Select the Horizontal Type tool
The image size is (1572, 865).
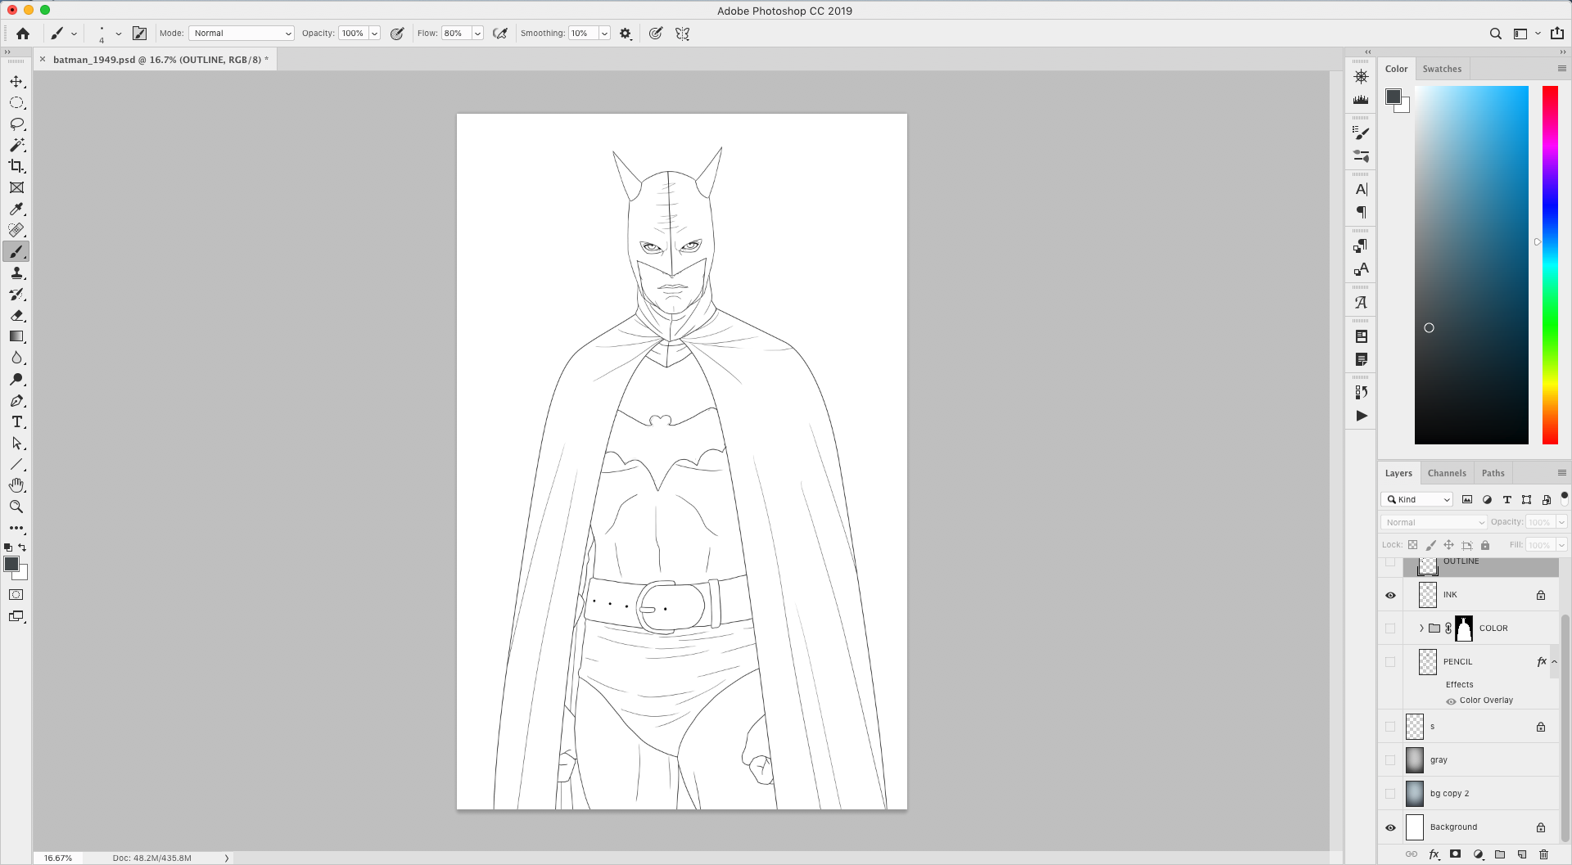point(16,422)
